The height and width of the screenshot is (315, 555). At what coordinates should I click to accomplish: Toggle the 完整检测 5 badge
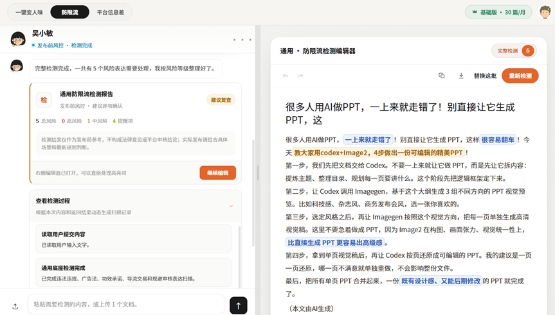[514, 51]
